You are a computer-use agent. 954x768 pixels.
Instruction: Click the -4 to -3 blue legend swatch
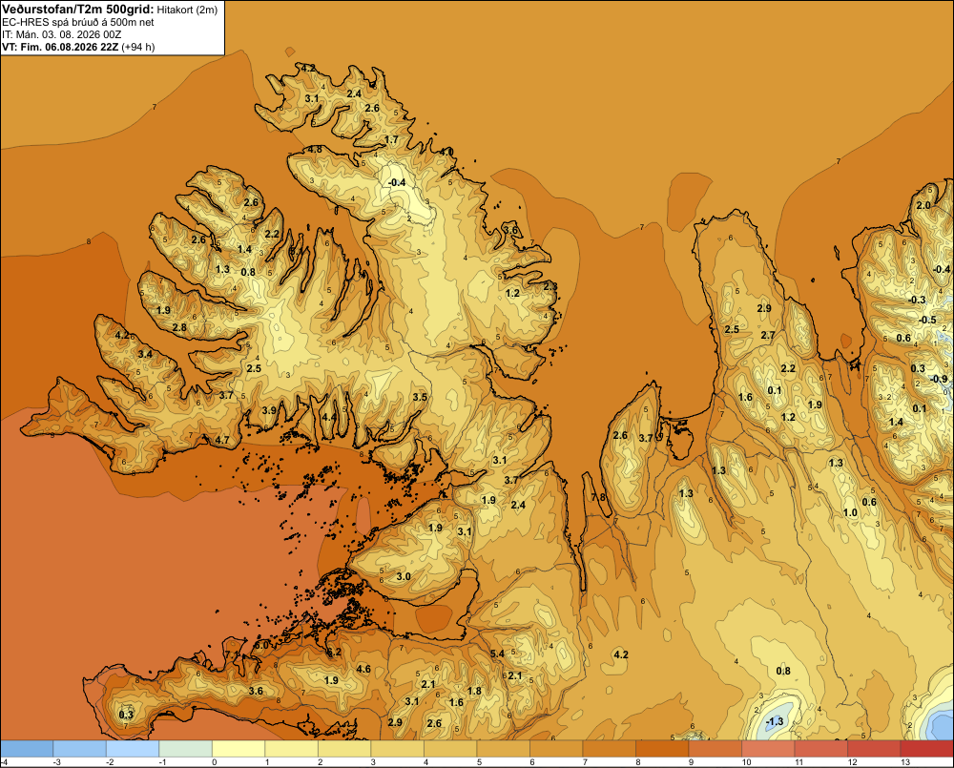click(27, 749)
